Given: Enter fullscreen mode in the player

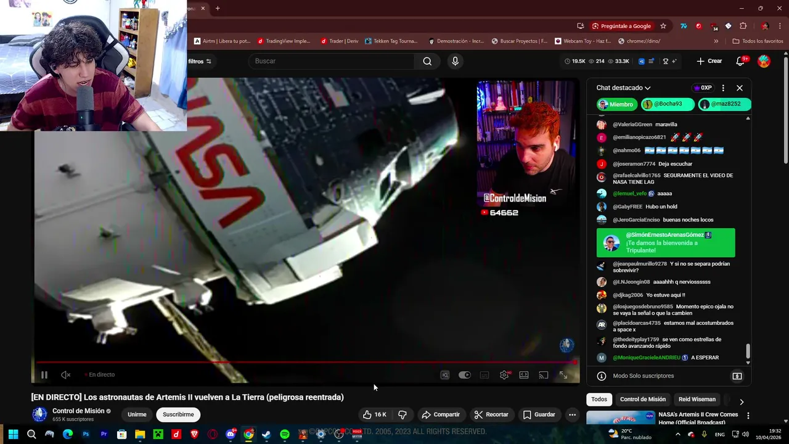Looking at the screenshot, I should tap(563, 375).
